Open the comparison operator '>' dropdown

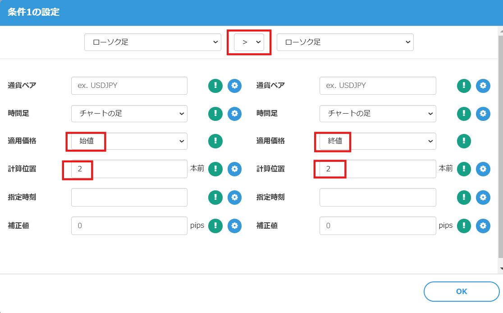click(x=248, y=42)
